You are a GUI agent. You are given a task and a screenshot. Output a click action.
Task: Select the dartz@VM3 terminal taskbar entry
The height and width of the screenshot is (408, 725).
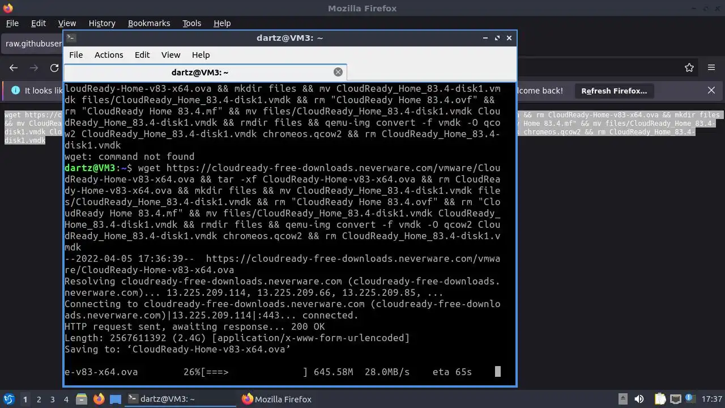[180, 399]
